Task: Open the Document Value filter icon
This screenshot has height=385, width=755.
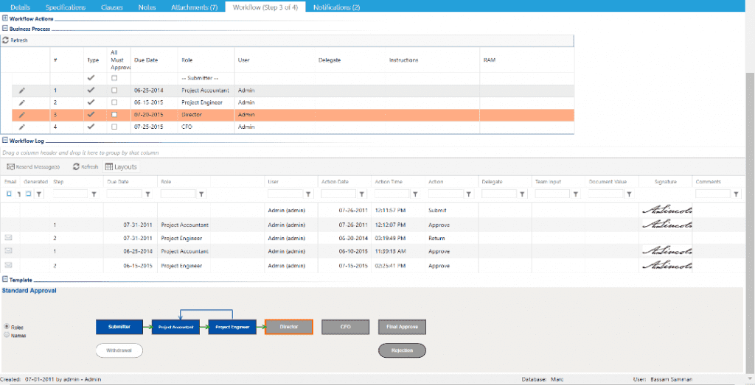Action: pyautogui.click(x=630, y=194)
